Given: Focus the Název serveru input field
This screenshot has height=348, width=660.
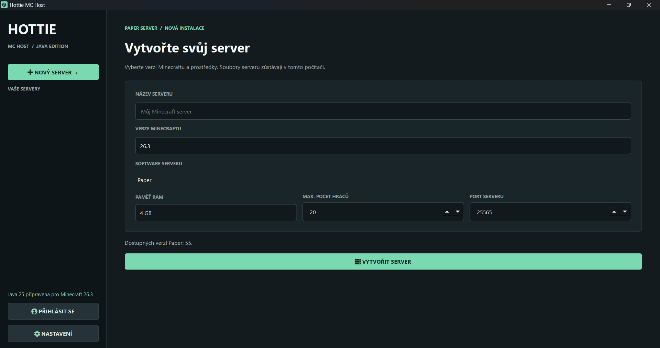Looking at the screenshot, I should click(x=383, y=111).
